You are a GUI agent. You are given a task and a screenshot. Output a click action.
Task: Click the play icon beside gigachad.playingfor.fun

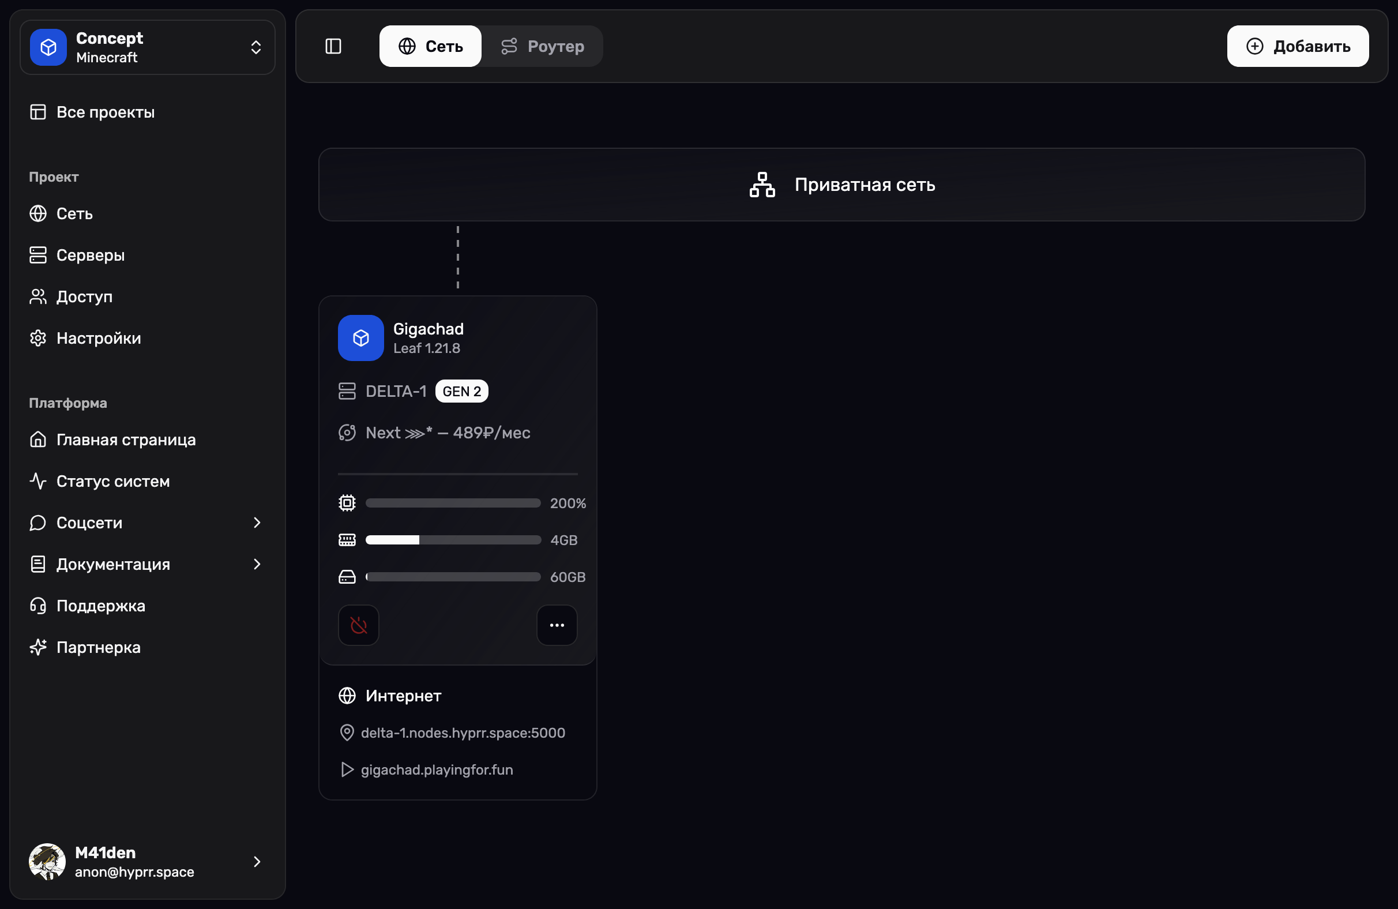tap(347, 770)
